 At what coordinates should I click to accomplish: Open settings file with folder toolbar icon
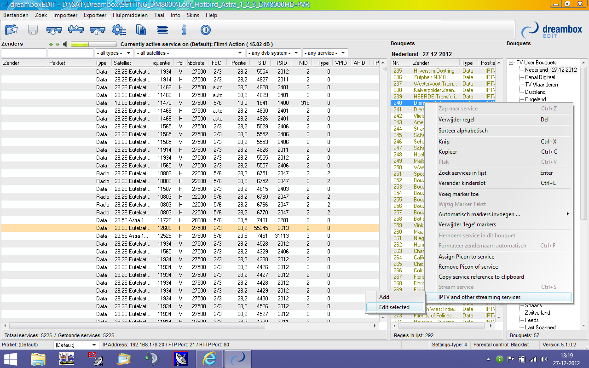pos(11,30)
